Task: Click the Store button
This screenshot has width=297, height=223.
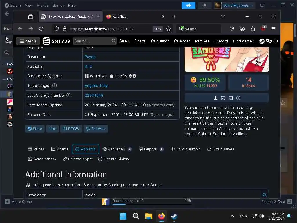Action: pyautogui.click(x=35, y=129)
